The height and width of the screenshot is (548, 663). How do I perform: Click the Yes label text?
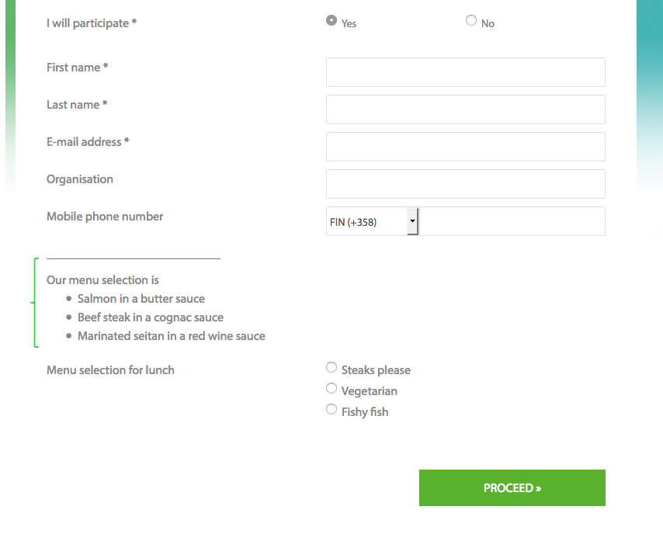click(349, 24)
